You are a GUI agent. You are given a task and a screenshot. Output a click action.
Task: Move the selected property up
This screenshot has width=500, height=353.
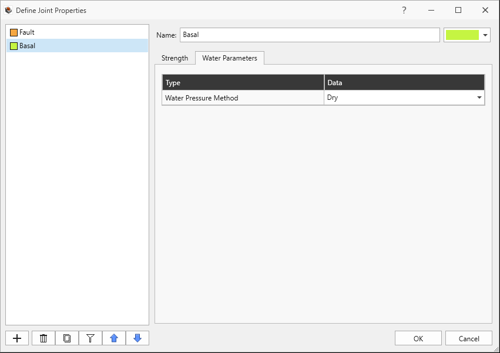[113, 338]
